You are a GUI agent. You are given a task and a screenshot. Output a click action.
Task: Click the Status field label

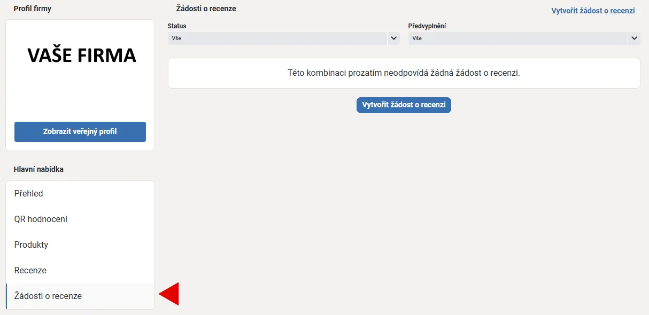[177, 26]
